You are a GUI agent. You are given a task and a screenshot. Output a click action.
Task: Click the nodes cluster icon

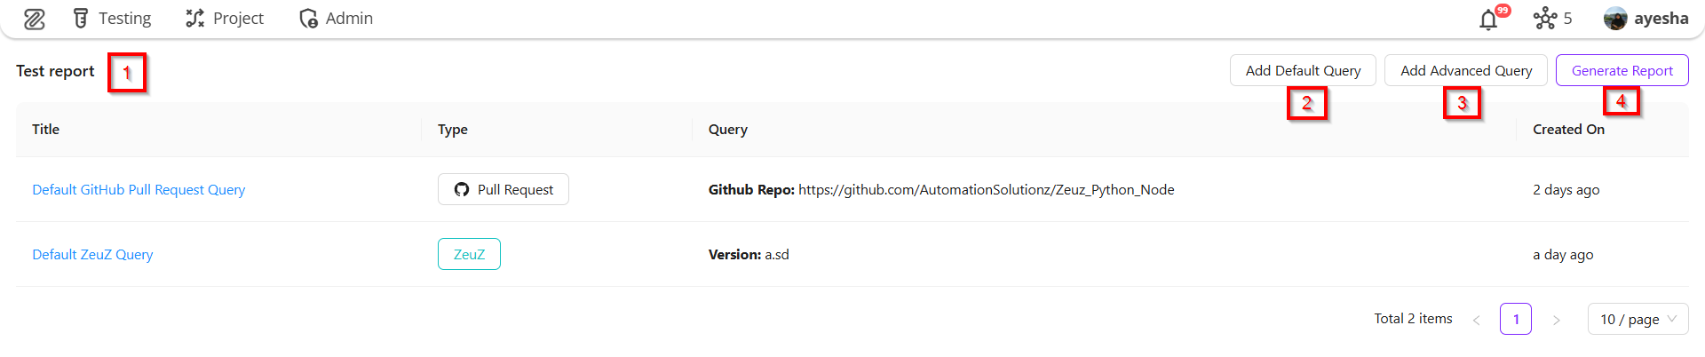1545,19
